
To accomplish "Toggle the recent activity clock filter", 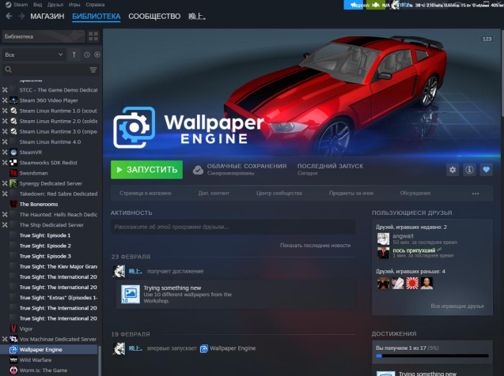I will click(x=86, y=55).
